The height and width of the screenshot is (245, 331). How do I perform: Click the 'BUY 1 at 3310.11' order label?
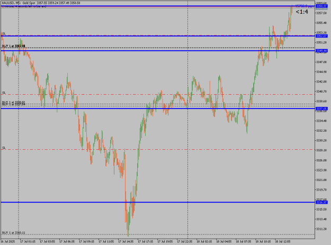point(14,233)
